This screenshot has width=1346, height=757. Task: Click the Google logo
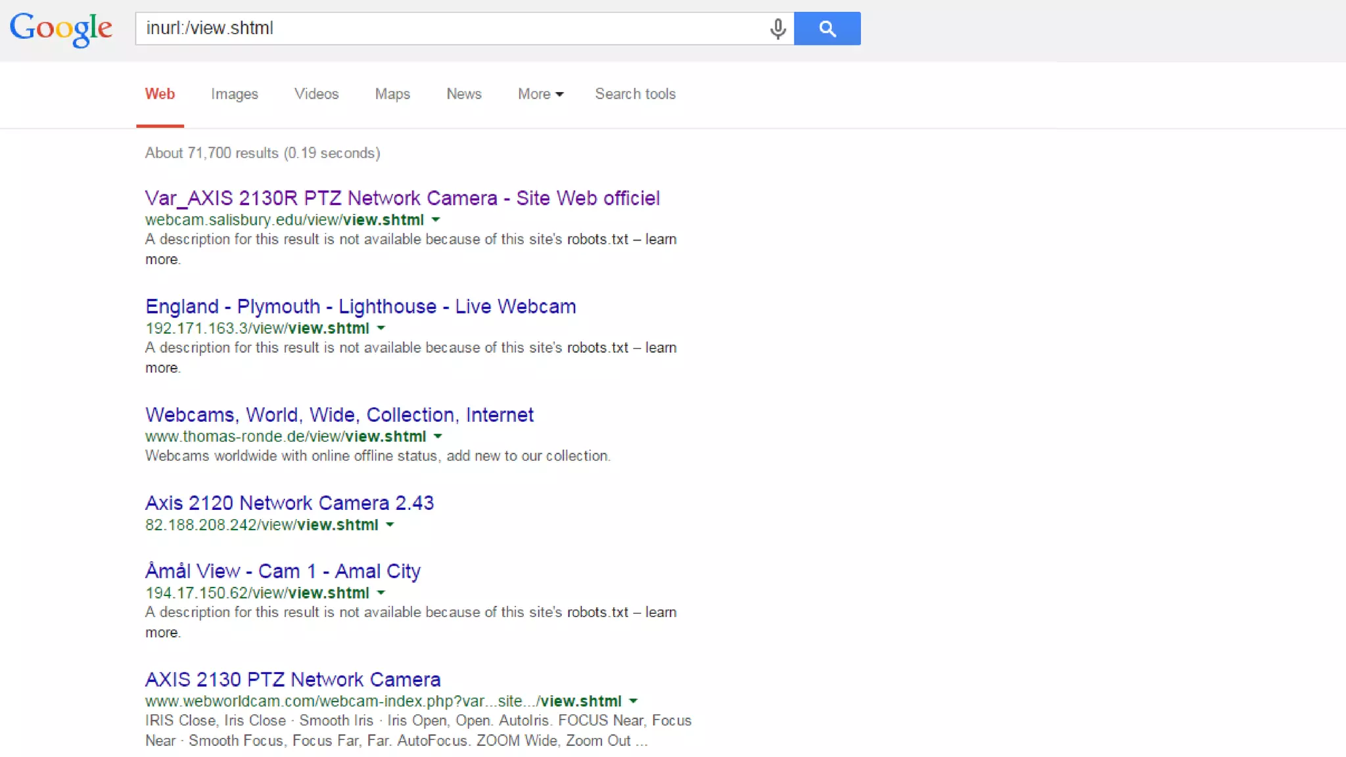point(60,29)
